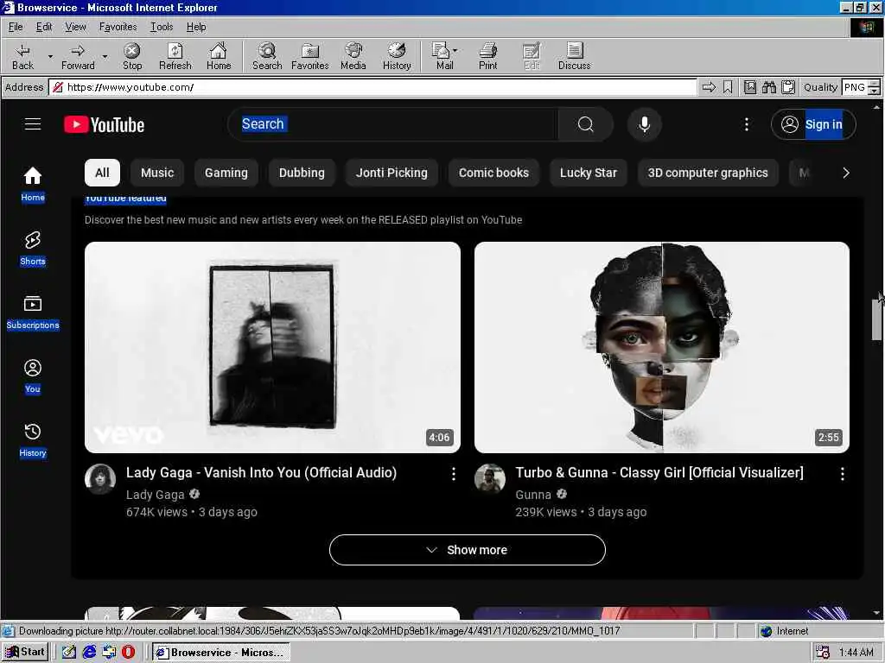This screenshot has width=885, height=663.
Task: Click the Mail toolbar icon
Action: pyautogui.click(x=442, y=56)
